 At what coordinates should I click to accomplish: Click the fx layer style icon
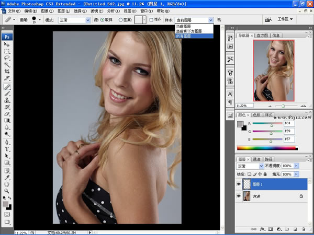click(262, 229)
